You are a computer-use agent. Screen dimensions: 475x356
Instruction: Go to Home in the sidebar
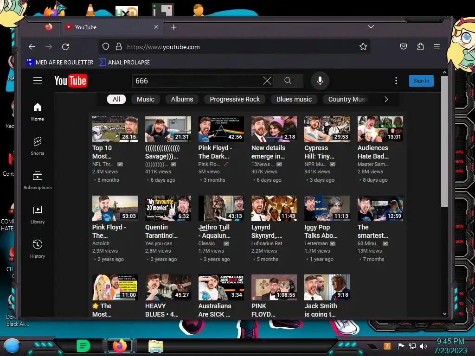click(37, 112)
